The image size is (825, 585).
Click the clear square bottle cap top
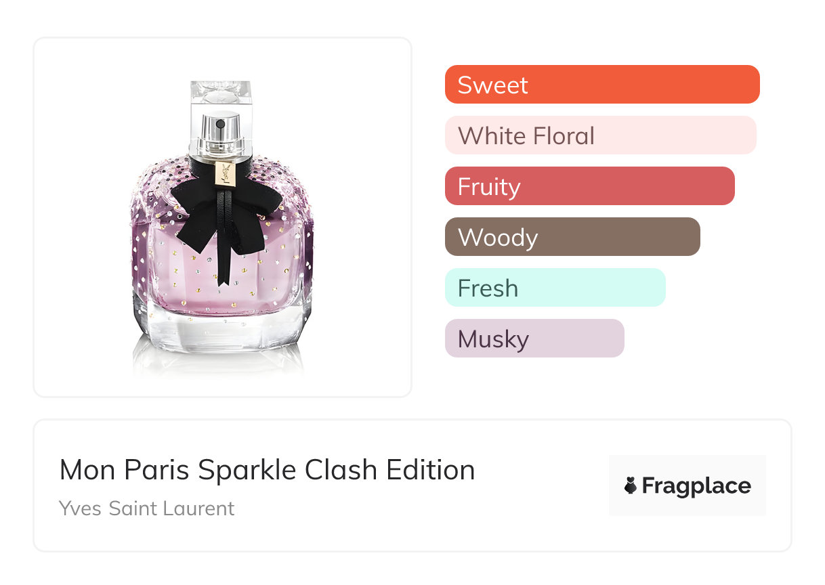coord(221,91)
